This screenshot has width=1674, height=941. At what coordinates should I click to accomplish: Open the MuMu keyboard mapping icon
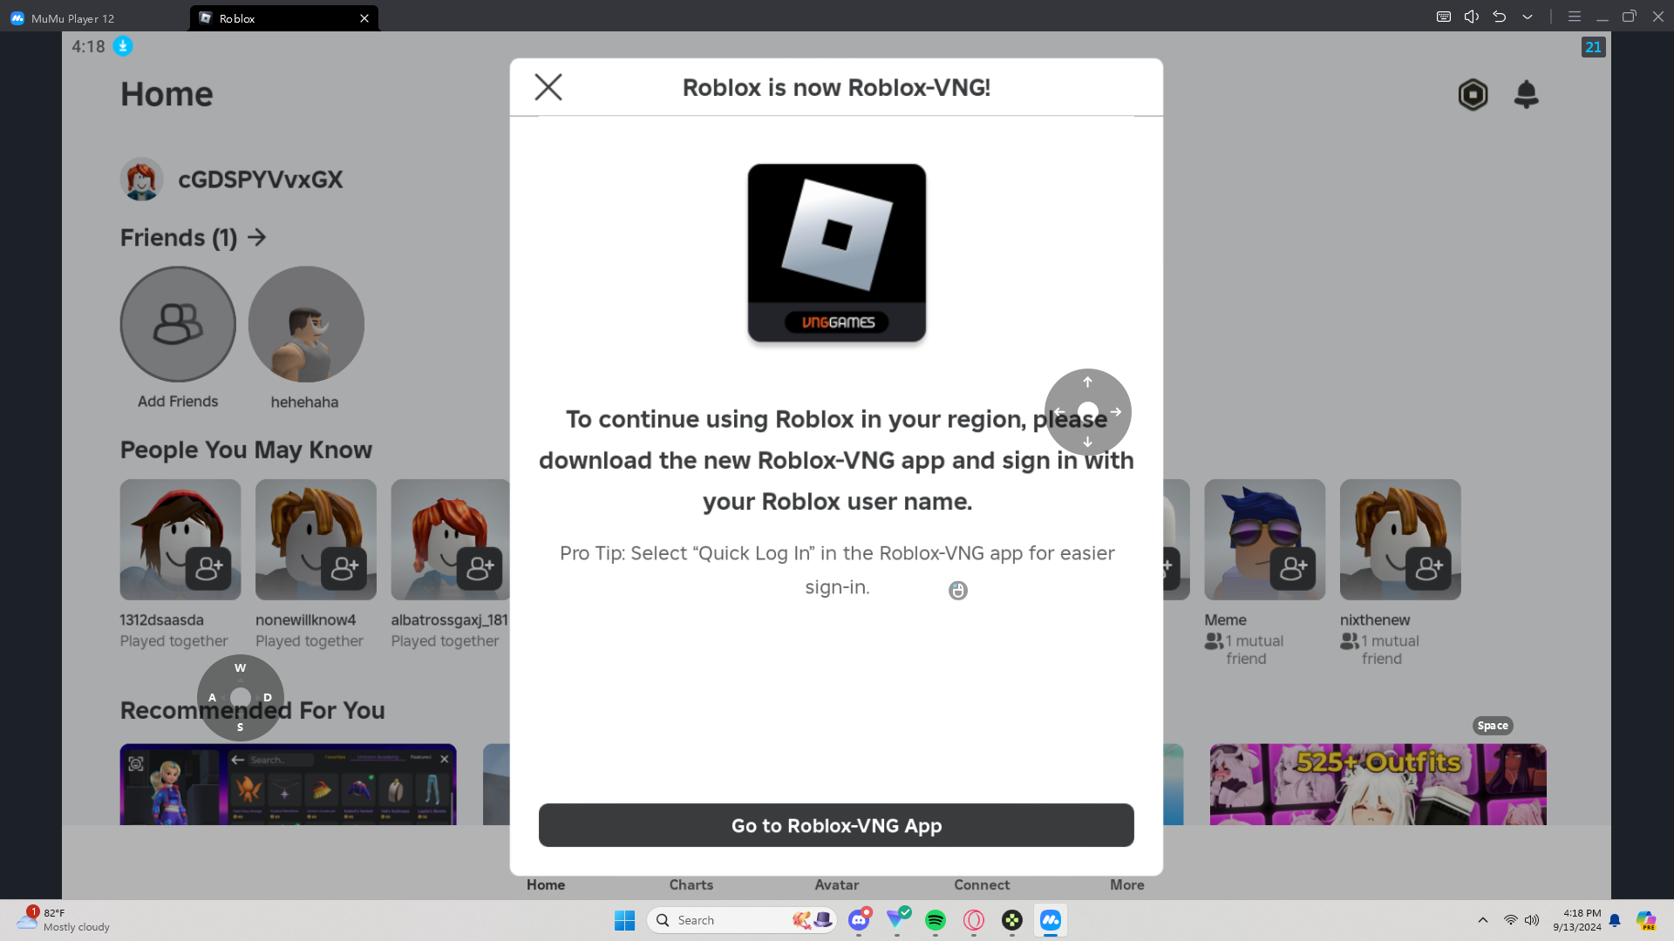1444,17
